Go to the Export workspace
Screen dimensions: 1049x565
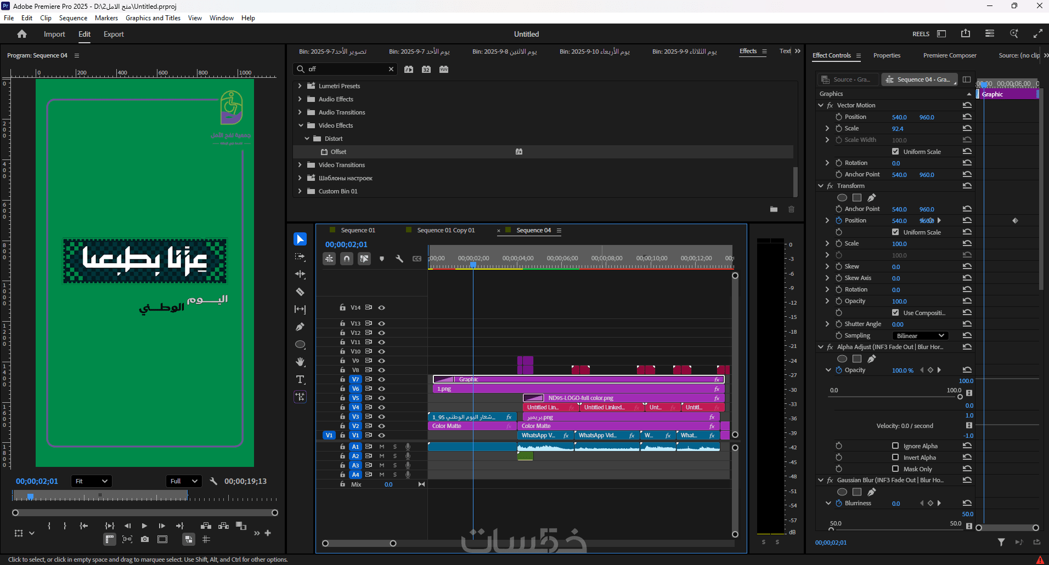tap(114, 34)
